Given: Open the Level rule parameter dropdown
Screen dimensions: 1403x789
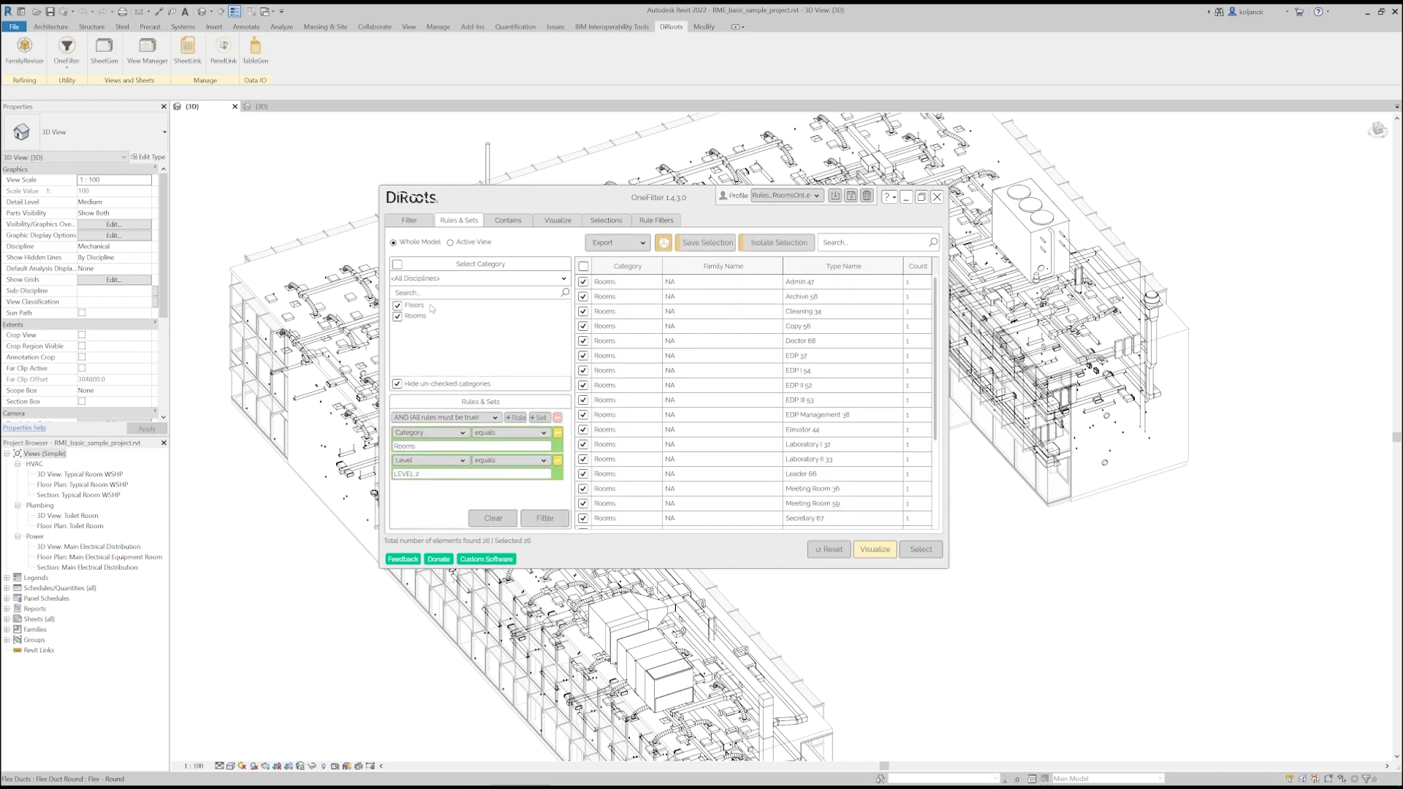Looking at the screenshot, I should [430, 460].
